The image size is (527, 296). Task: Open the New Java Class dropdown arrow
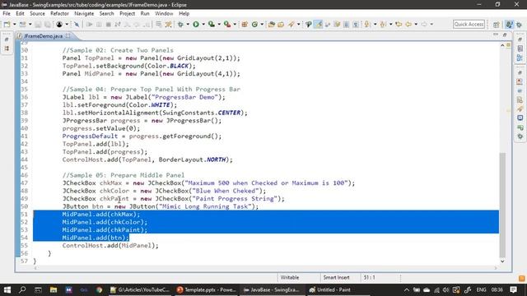(x=262, y=24)
